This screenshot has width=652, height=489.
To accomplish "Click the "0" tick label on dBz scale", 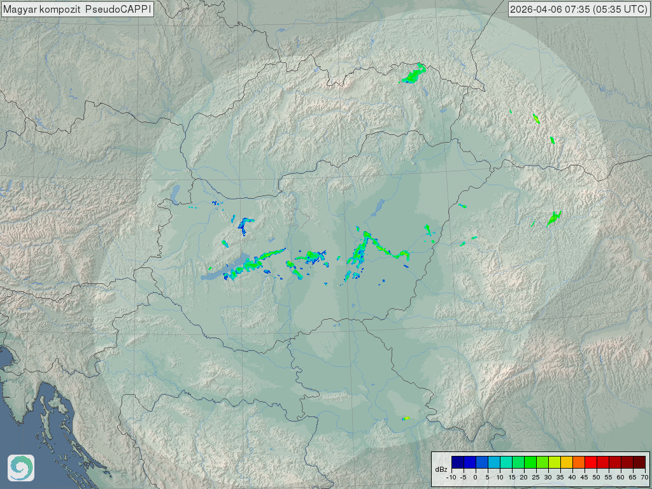I will tap(476, 477).
